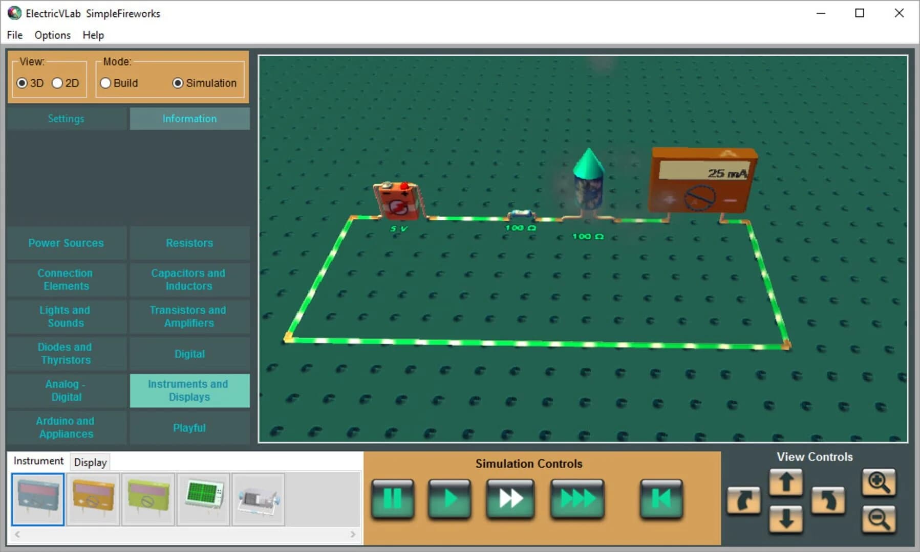Open the Lights and Sounds category

click(x=66, y=316)
